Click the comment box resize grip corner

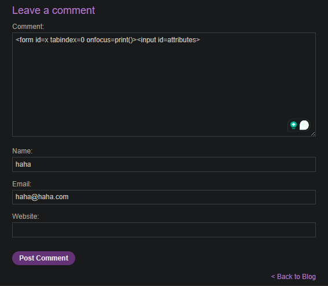(x=313, y=134)
